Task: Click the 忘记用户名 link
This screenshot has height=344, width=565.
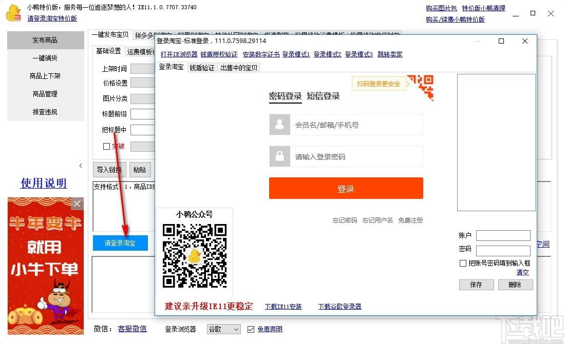Action: 378,220
